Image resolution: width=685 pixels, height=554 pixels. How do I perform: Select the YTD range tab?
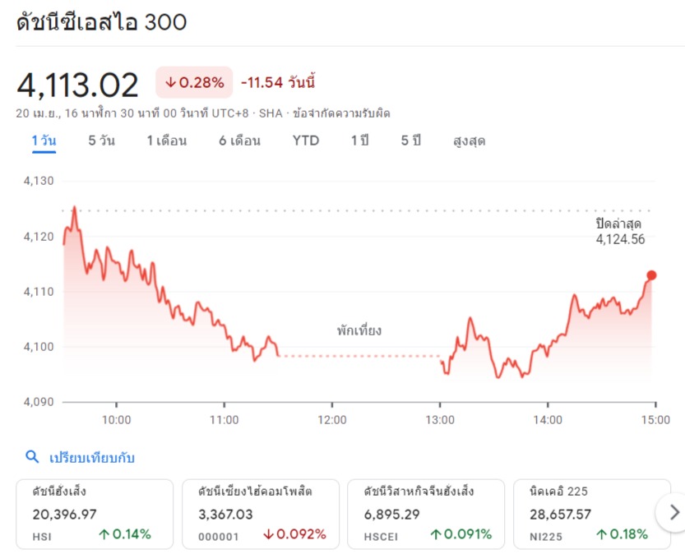(306, 141)
